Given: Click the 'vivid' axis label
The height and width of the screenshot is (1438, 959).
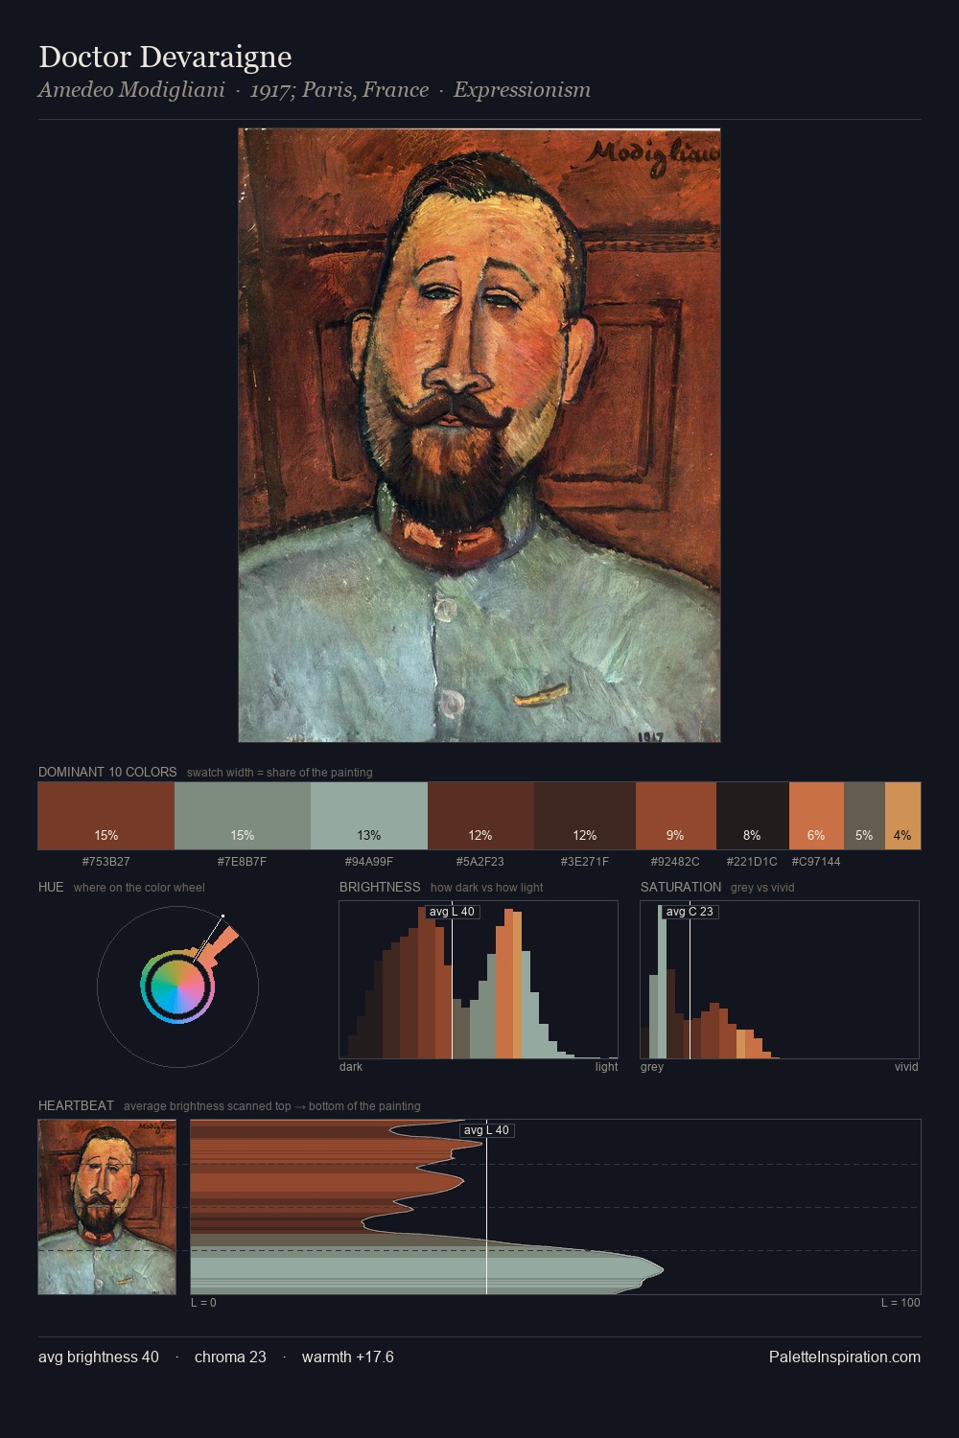Looking at the screenshot, I should [906, 1067].
